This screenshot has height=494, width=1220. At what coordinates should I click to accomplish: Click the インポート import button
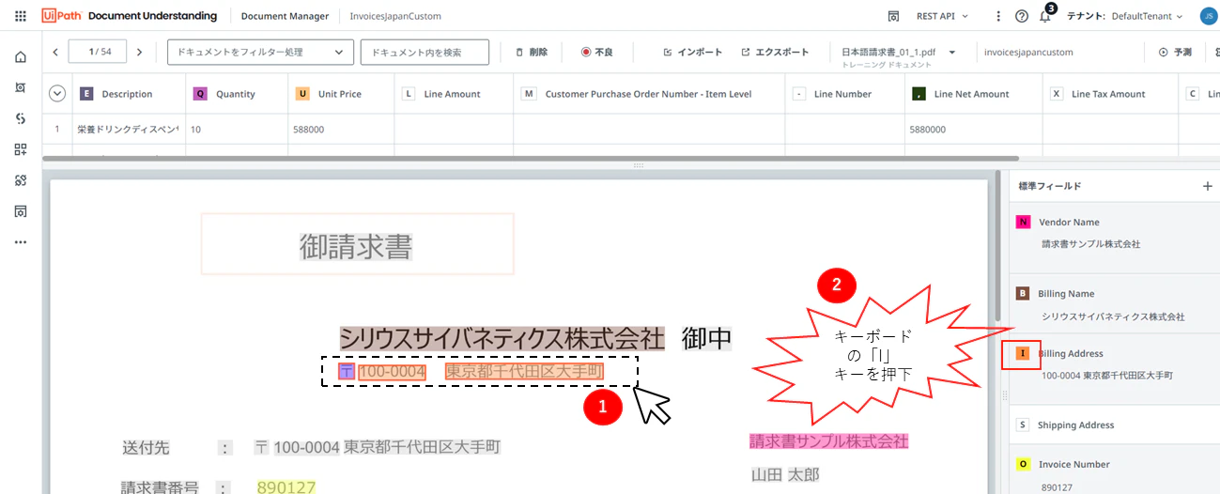click(692, 53)
